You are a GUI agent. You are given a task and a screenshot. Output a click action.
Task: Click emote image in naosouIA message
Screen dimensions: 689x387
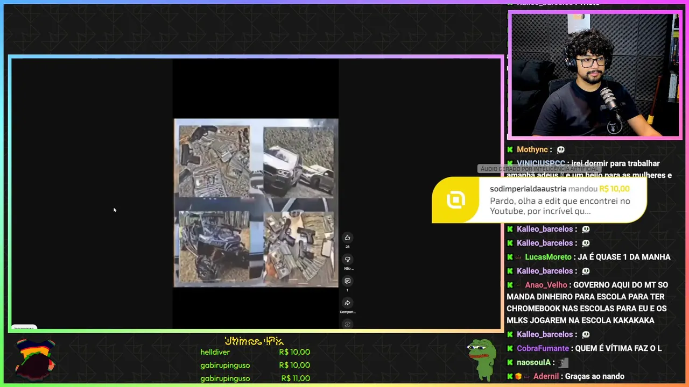coord(563,363)
